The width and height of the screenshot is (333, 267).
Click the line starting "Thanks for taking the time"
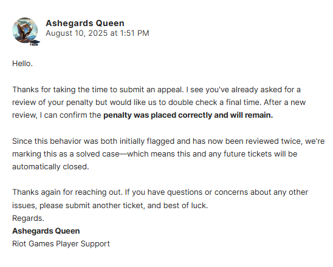click(156, 89)
